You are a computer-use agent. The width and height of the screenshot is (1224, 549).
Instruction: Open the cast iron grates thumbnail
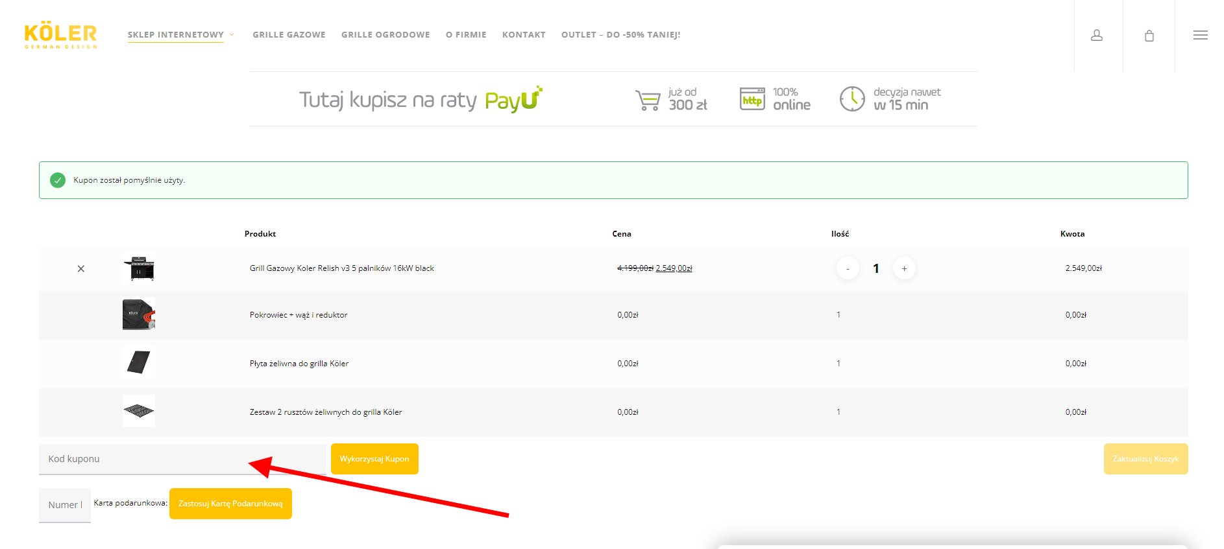point(139,411)
